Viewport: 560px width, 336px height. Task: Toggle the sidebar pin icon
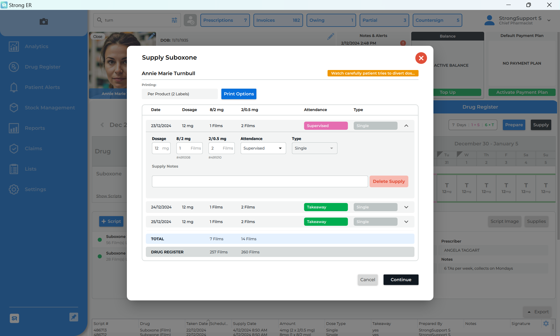(74, 317)
